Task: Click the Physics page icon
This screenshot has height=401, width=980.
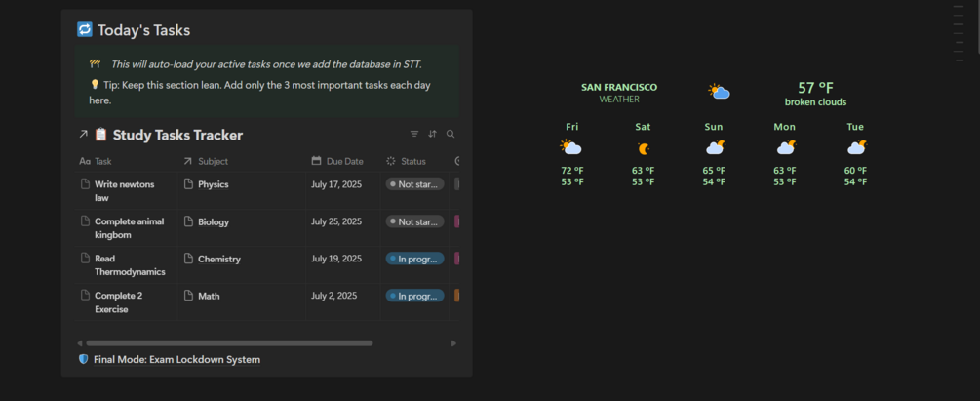Action: [189, 184]
